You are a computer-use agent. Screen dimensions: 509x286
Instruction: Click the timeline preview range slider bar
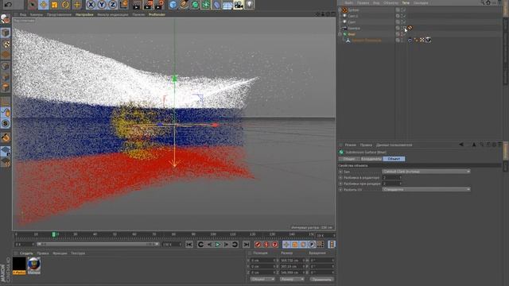(x=97, y=244)
